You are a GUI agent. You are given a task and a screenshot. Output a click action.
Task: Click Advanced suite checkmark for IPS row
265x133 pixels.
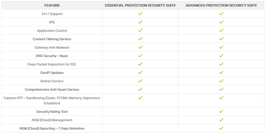[221, 22]
